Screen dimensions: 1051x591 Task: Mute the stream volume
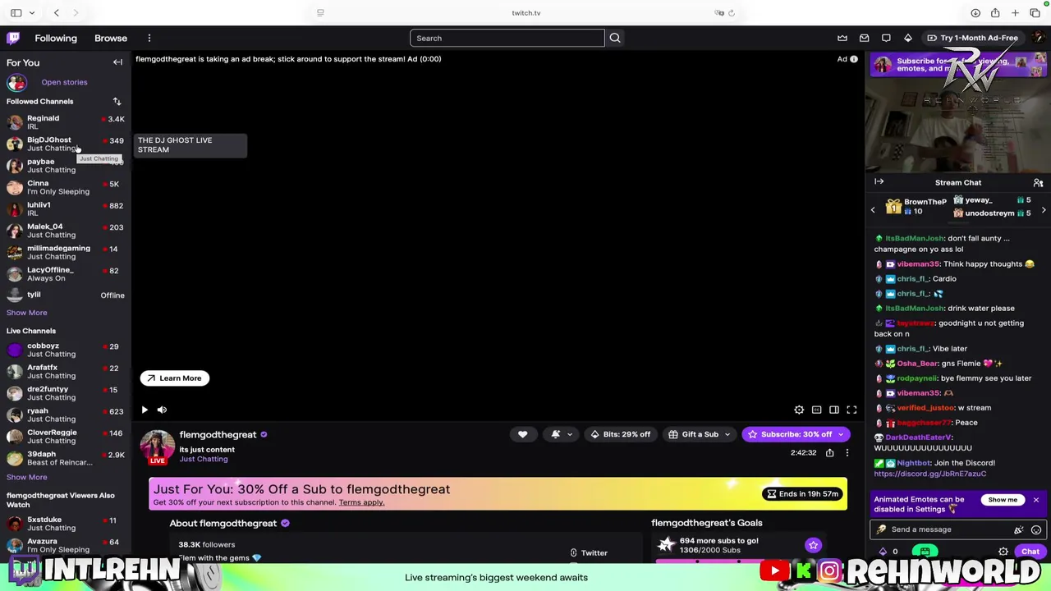[x=162, y=410]
